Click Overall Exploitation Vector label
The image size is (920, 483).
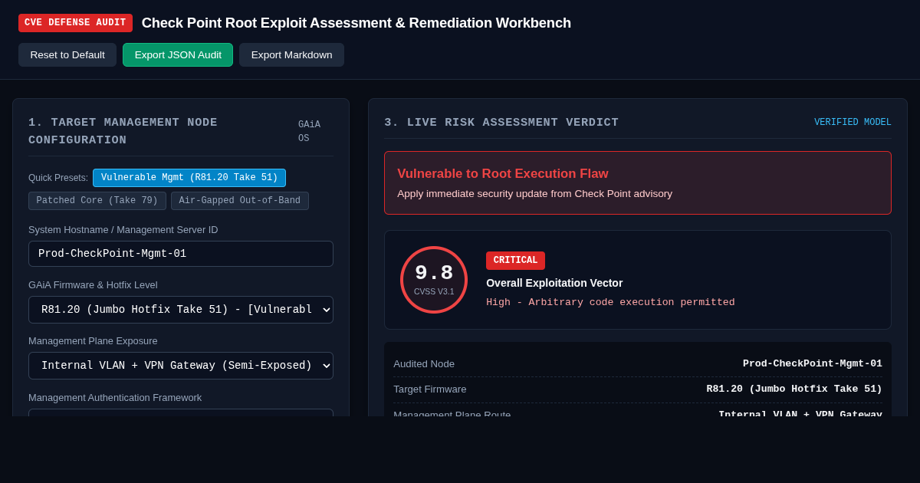click(554, 283)
